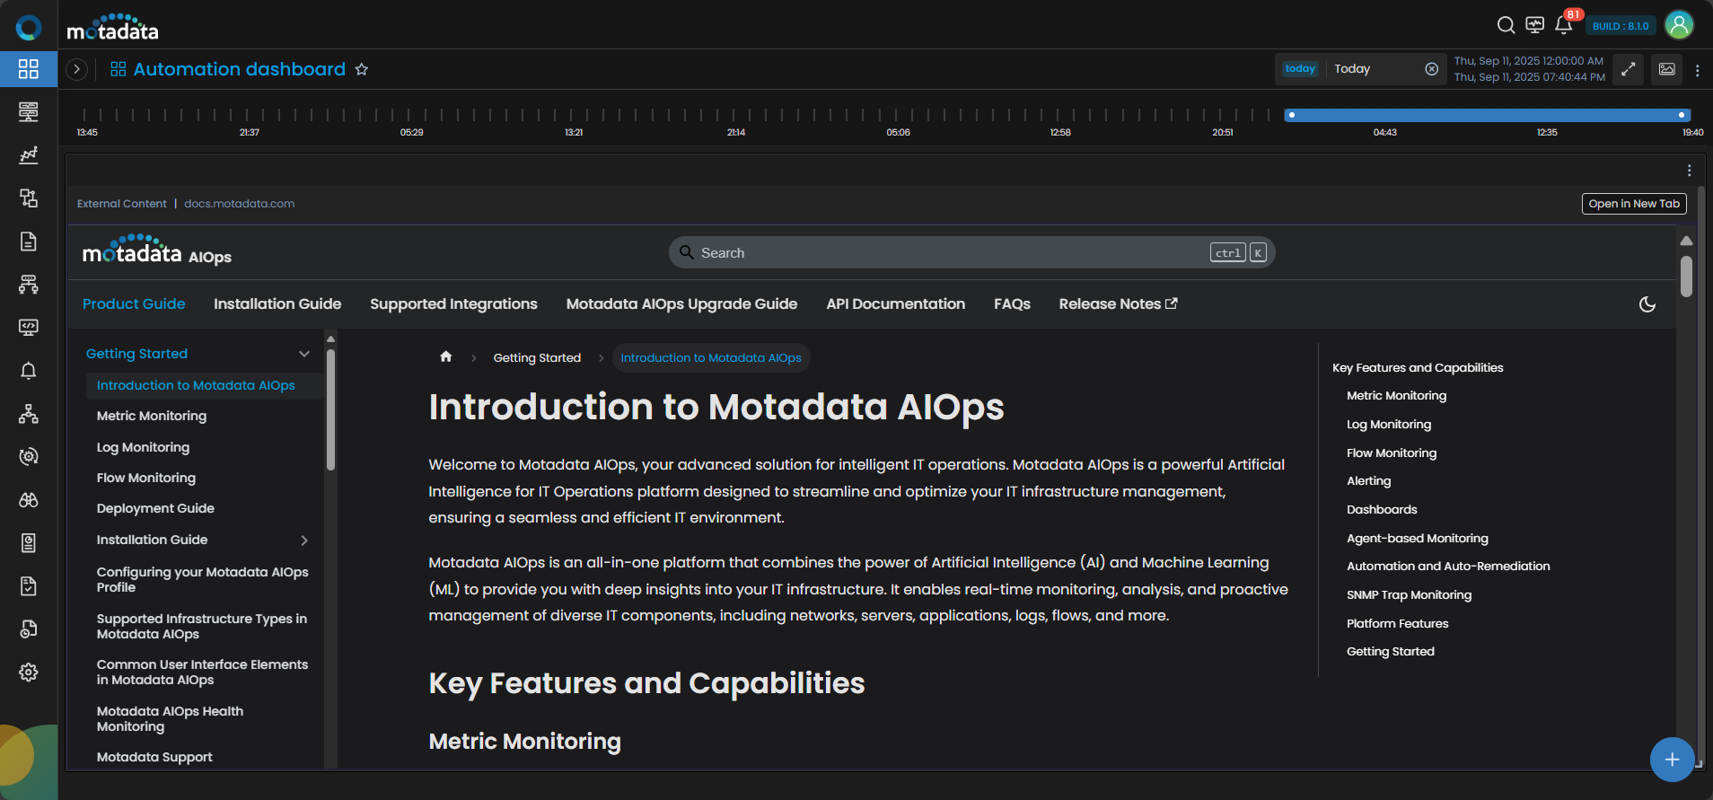Open the API Documentation tab

895,304
